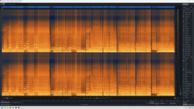The image size is (194, 109).
Task: Open the Mouth De-click module
Action: click(187, 45)
